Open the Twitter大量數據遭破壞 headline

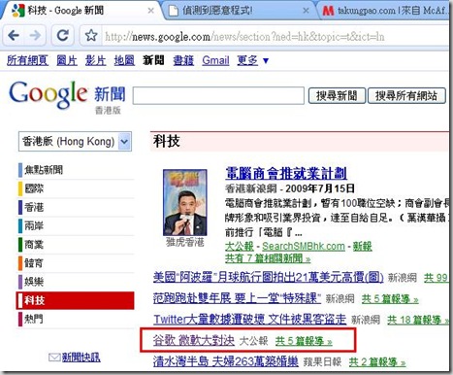249,320
